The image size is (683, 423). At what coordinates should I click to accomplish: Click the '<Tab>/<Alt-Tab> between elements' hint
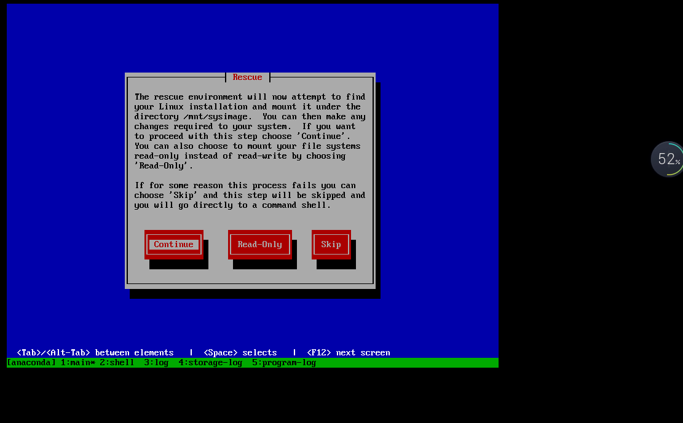(95, 352)
